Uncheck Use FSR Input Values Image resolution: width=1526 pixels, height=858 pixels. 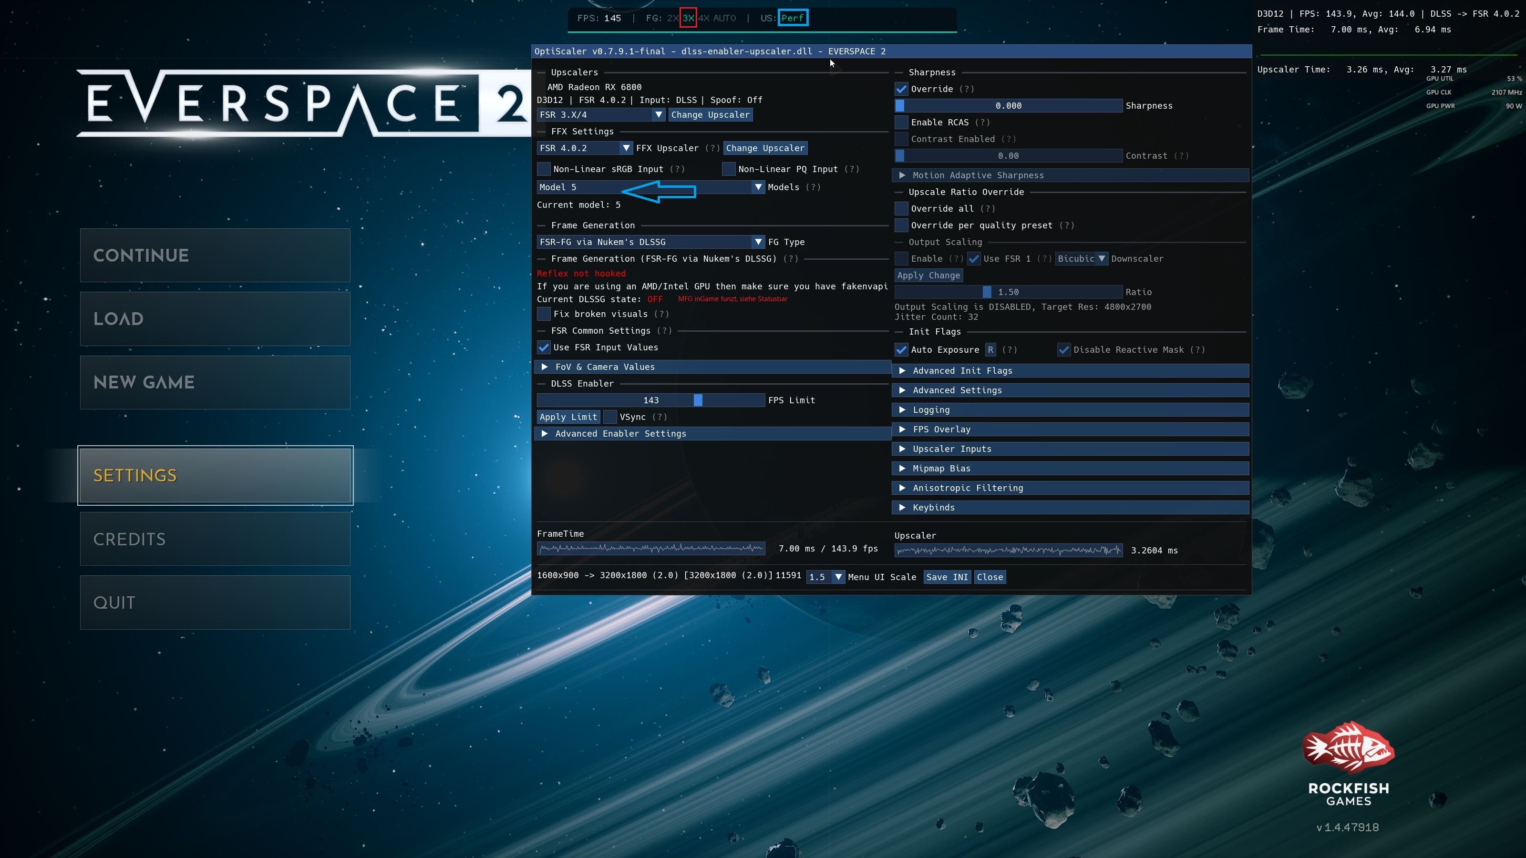(543, 347)
